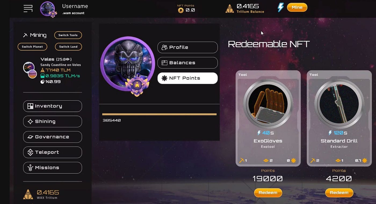Open the hamburger menu icon

click(28, 8)
